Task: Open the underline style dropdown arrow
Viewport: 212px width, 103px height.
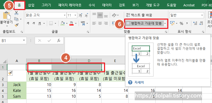Action: pyautogui.click(x=44, y=23)
